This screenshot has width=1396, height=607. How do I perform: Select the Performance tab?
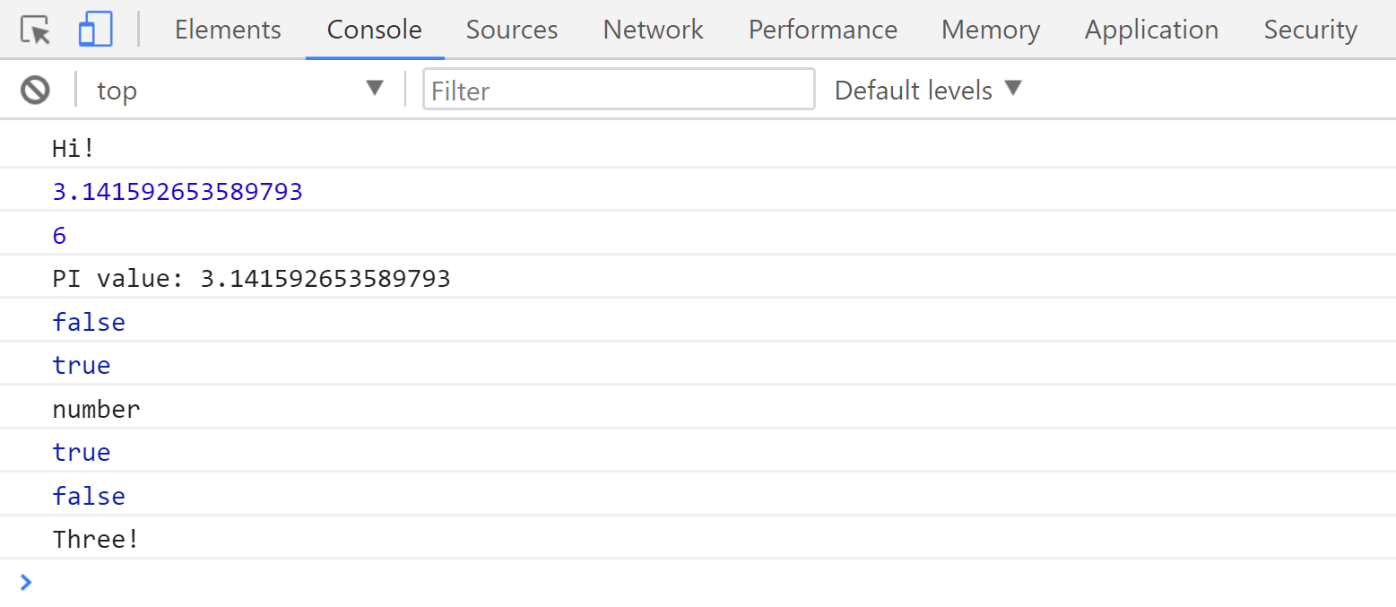tap(822, 30)
